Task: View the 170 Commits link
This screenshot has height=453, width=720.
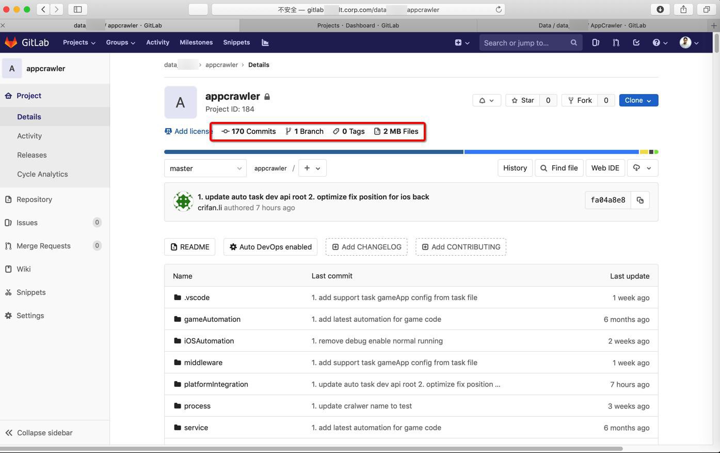Action: pos(249,131)
